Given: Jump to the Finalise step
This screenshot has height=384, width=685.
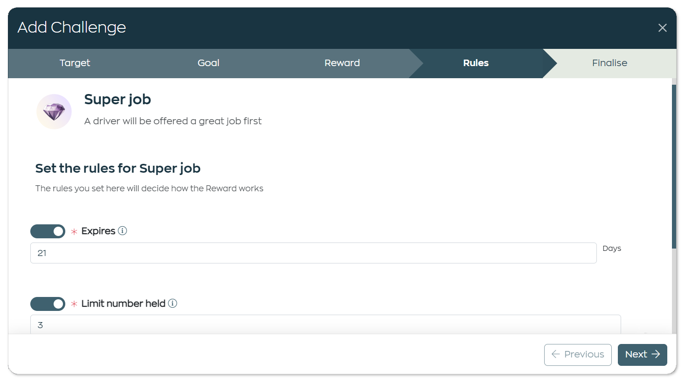Looking at the screenshot, I should click(609, 63).
